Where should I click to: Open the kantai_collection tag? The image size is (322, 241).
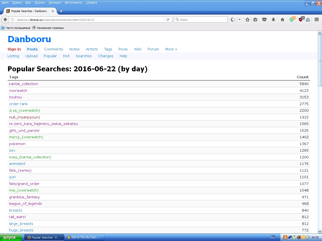pos(23,84)
